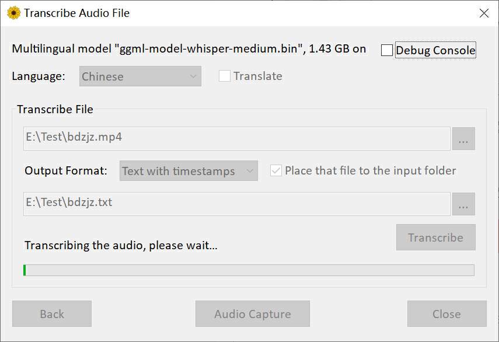This screenshot has height=342, width=499.
Task: Click the input file path field
Action: pyautogui.click(x=236, y=138)
